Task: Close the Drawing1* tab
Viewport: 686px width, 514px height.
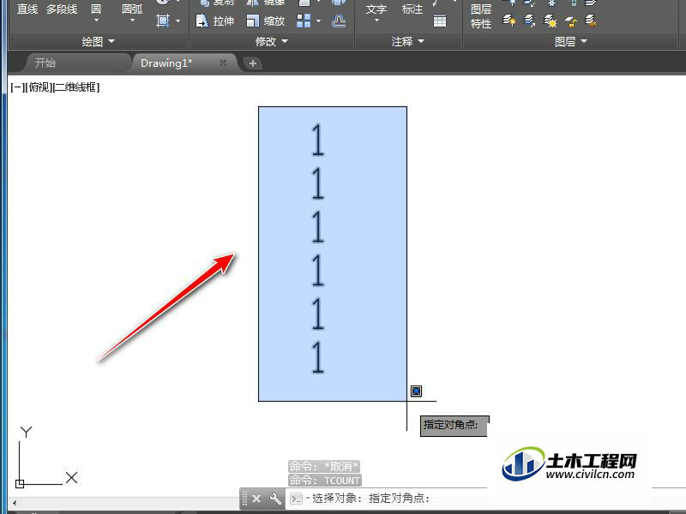Action: (223, 63)
